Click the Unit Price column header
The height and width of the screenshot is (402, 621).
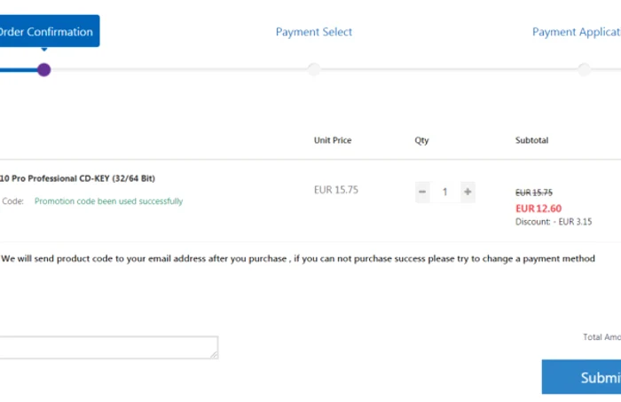click(333, 140)
